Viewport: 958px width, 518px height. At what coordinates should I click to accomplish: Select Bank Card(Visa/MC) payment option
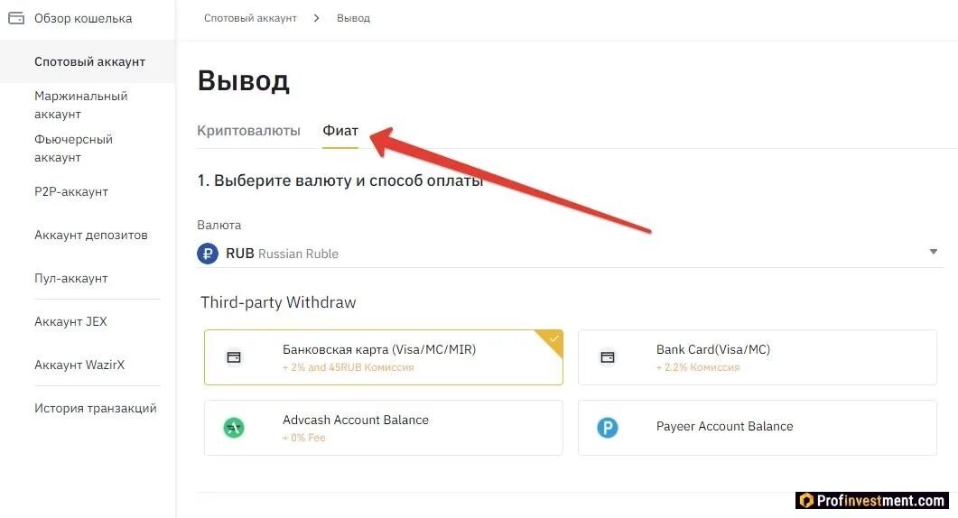coord(757,357)
